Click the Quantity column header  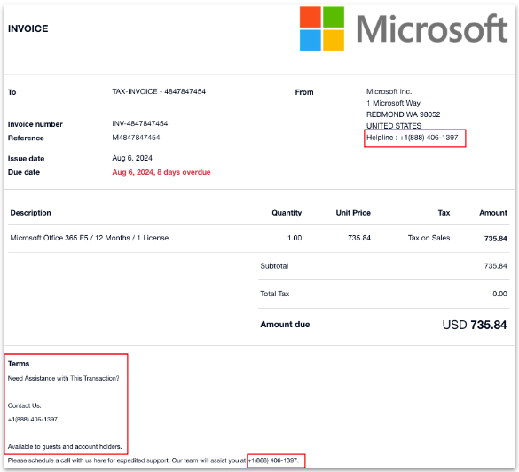287,213
